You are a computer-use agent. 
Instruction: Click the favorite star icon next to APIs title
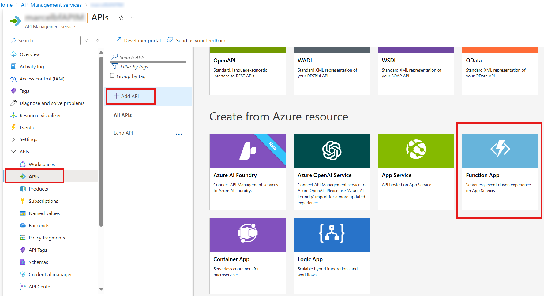tap(121, 18)
